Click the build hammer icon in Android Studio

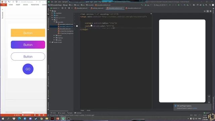pos(142,5)
